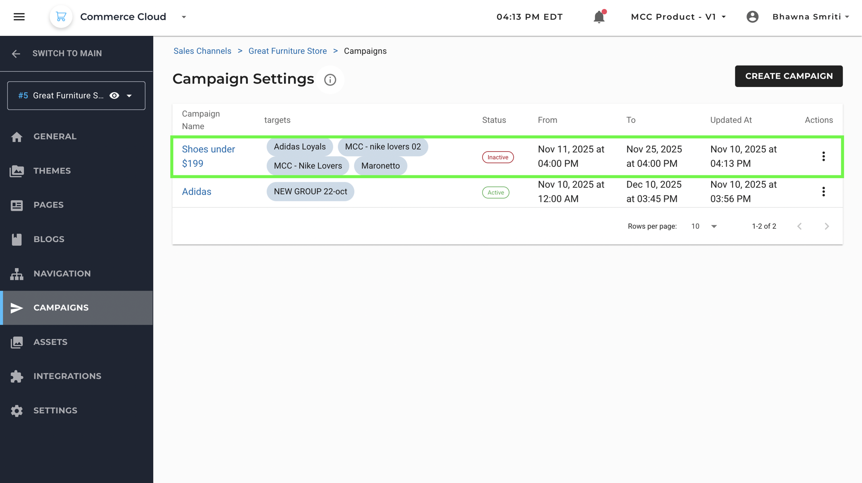Click the Commerce Cloud cart logo

point(61,17)
